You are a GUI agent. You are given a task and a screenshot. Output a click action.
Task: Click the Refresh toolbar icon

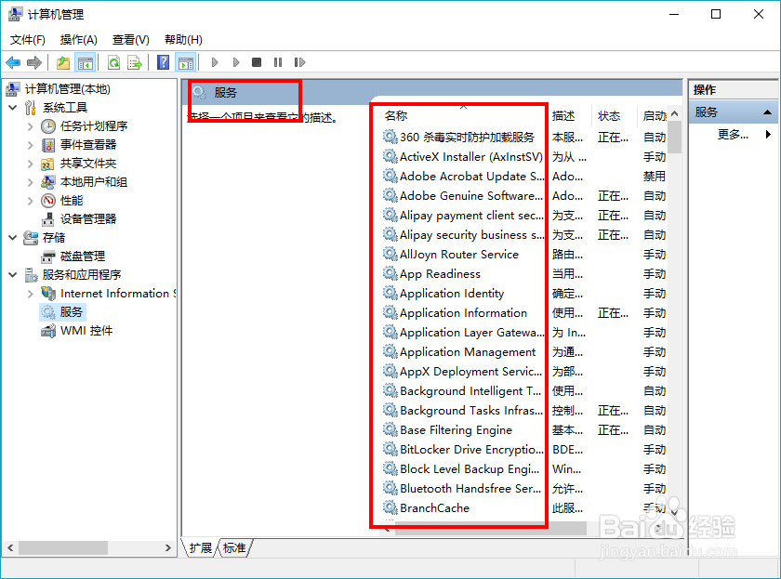114,62
